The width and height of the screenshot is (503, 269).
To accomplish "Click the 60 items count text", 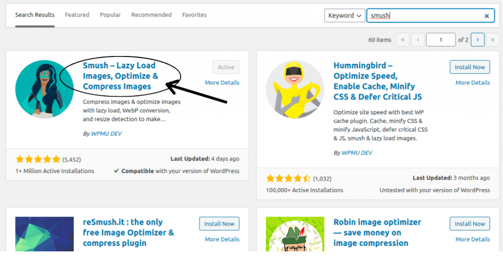I will 380,40.
